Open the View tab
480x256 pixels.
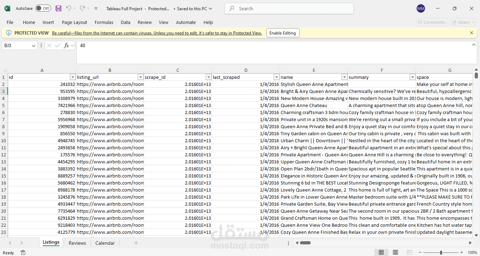tap(163, 22)
